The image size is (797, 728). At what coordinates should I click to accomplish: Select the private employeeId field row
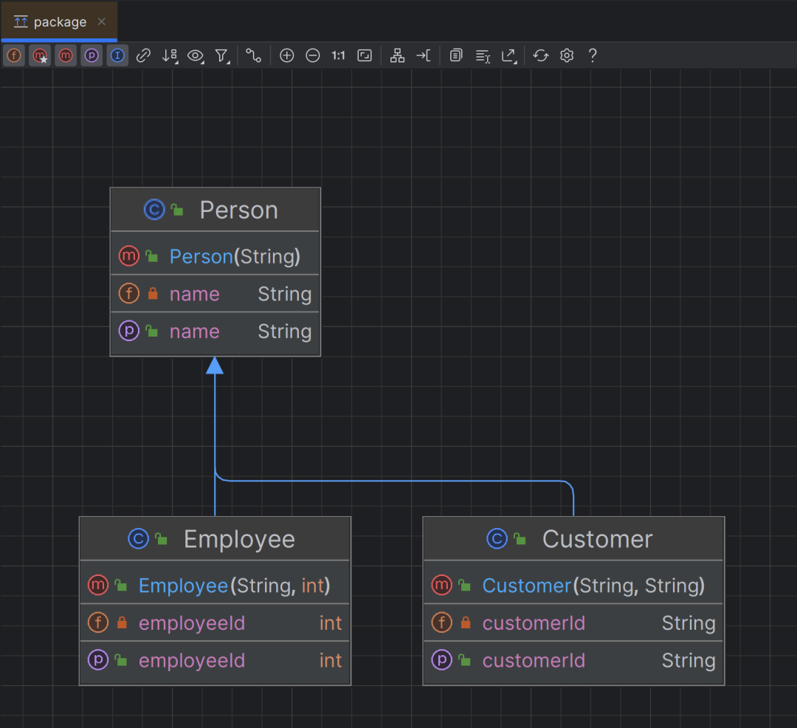pyautogui.click(x=215, y=622)
